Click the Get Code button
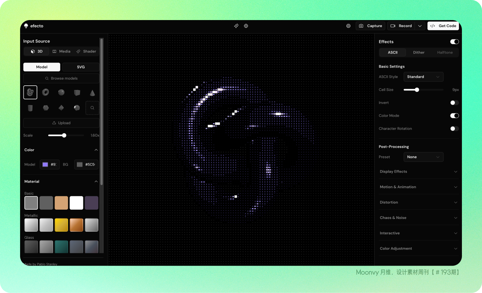482x293 pixels. coord(443,26)
